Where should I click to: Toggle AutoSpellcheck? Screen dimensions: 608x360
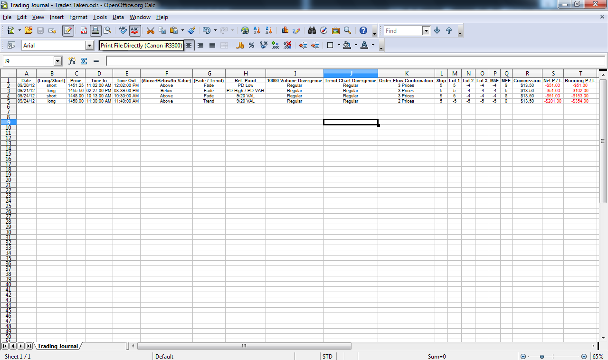click(x=135, y=30)
